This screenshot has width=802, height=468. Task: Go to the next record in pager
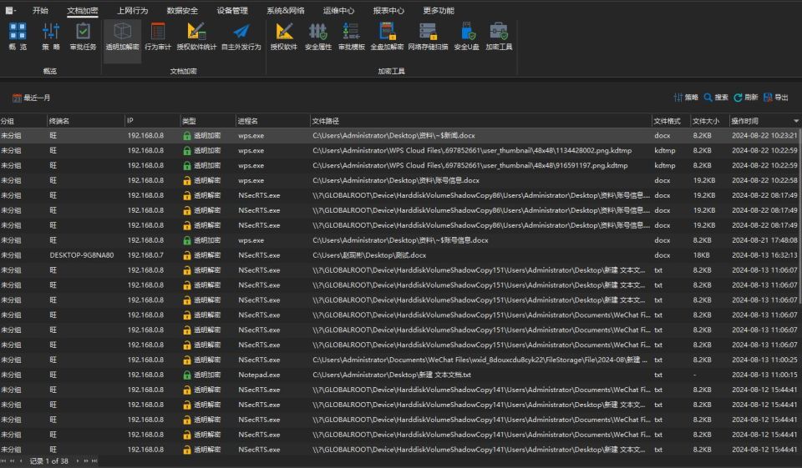pyautogui.click(x=77, y=460)
